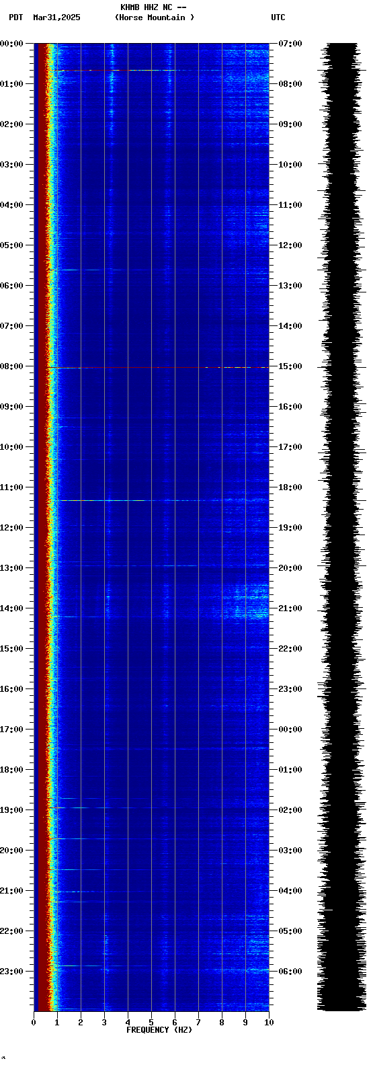Click the red broadband event line at 08:00 PDT
Image resolution: width=371 pixels, height=1065 pixels.
(x=159, y=368)
